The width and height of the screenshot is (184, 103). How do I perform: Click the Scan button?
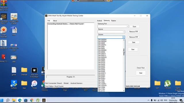click(135, 27)
